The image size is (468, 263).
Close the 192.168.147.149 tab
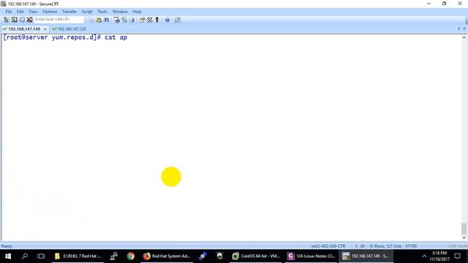coord(45,29)
